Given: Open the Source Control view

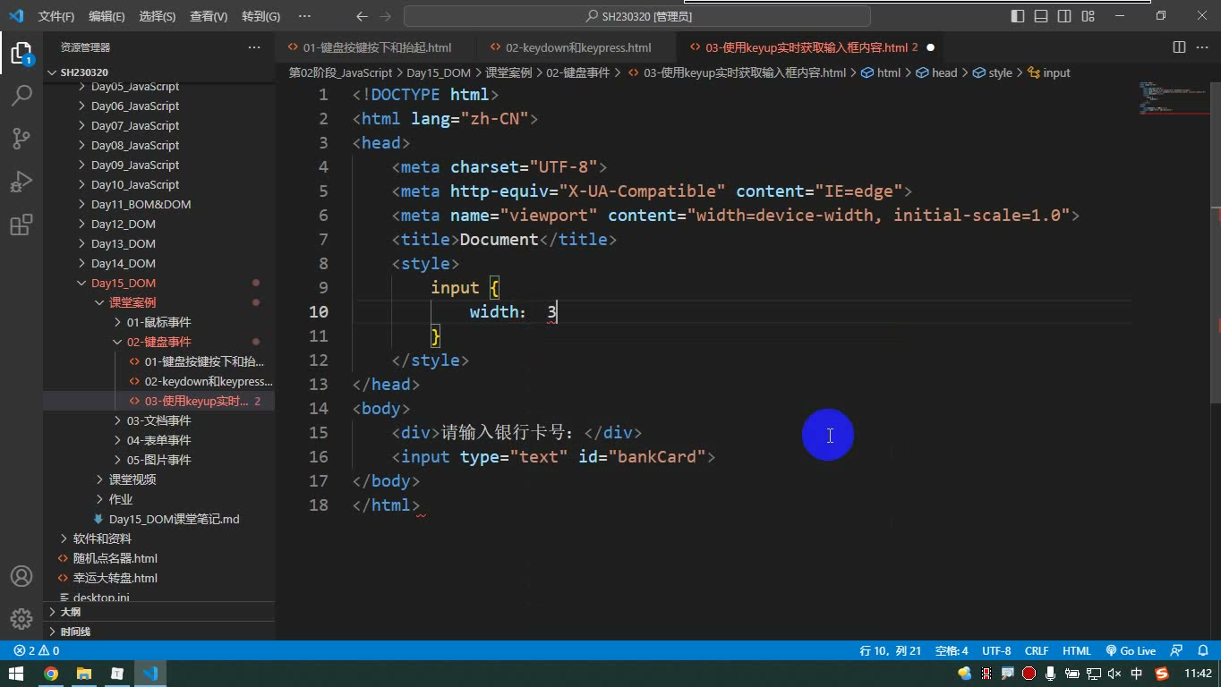Looking at the screenshot, I should point(21,138).
